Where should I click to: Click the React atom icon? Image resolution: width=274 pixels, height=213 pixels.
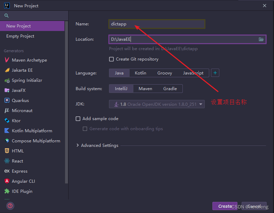7,161
